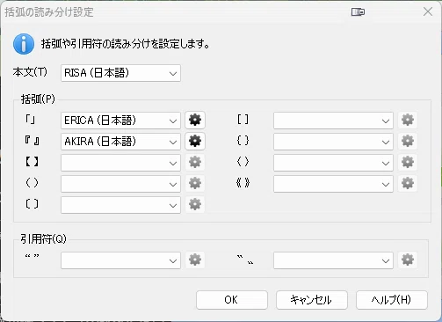
Task: Click the gear icon beside 《》 double angle brackets
Action: coord(408,183)
